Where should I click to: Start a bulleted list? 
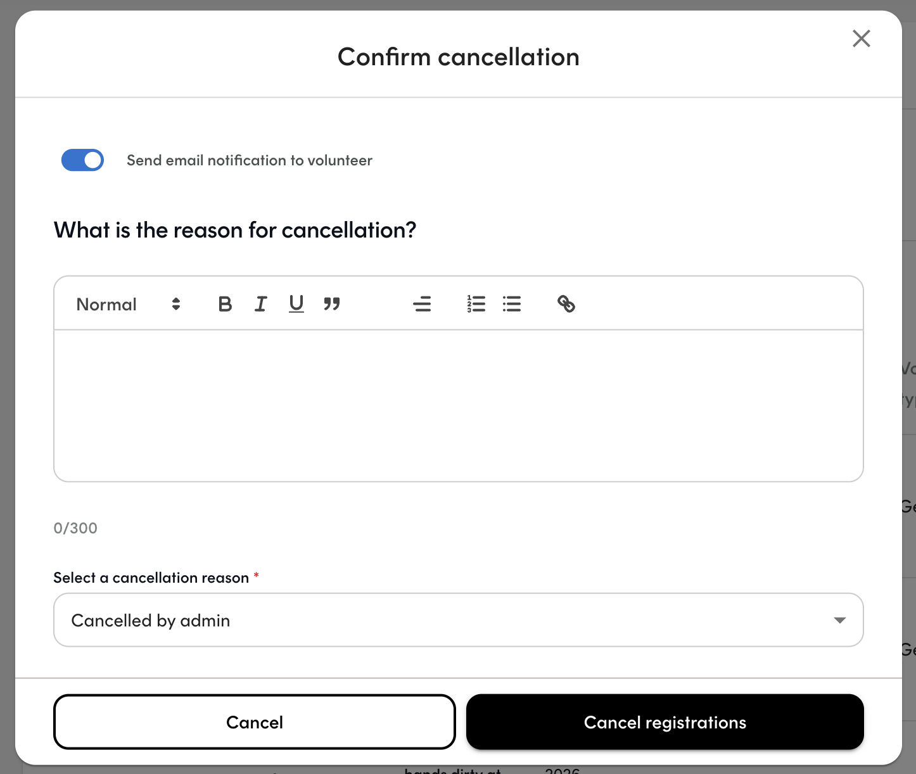[512, 304]
